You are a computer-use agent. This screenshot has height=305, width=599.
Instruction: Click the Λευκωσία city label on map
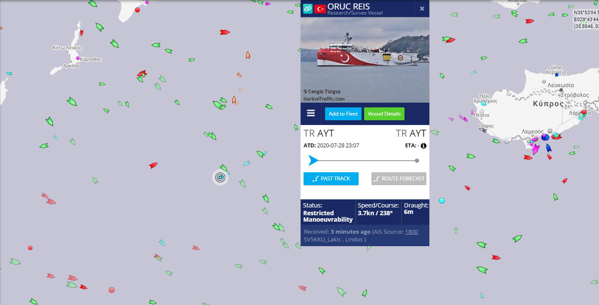coord(561,85)
